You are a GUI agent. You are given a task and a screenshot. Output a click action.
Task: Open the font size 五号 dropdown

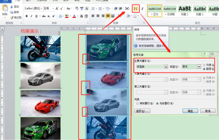click(53, 9)
